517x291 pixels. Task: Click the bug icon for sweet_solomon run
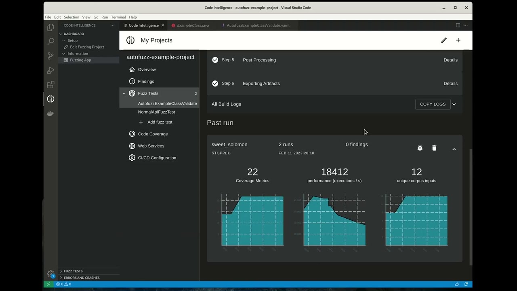point(420,148)
